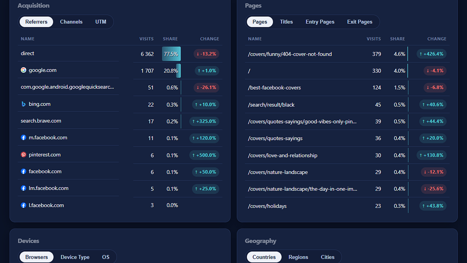Open the /best-facebook-covers page row

coord(347,88)
